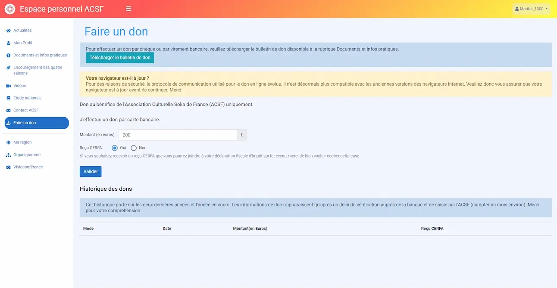
Task: Select Oui for Reçu CERFA
Action: (x=115, y=148)
